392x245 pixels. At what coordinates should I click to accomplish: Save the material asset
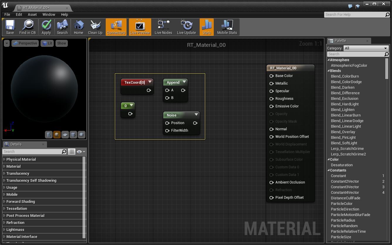click(x=10, y=27)
